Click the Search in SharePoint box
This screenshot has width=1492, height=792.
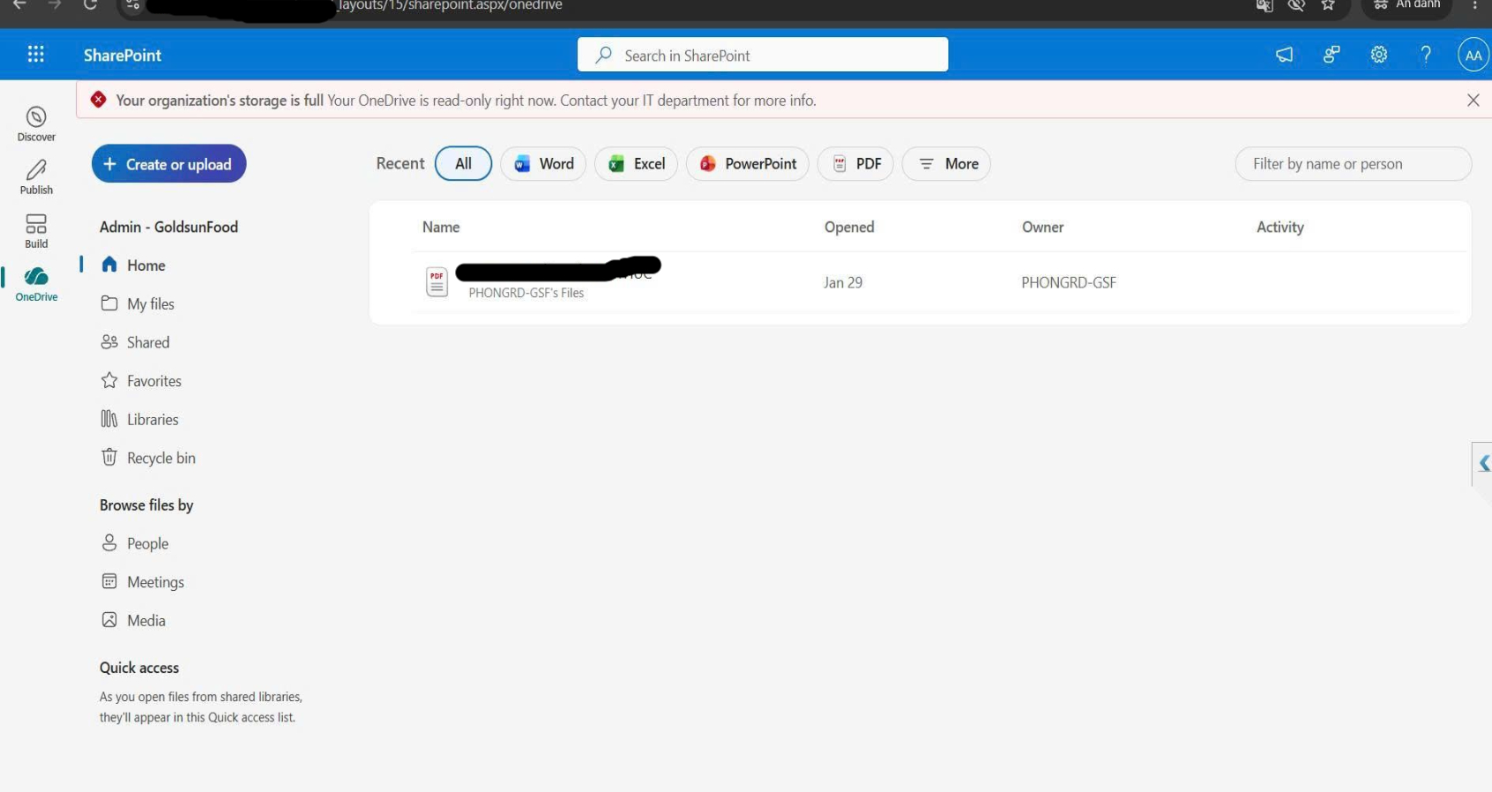(x=763, y=55)
